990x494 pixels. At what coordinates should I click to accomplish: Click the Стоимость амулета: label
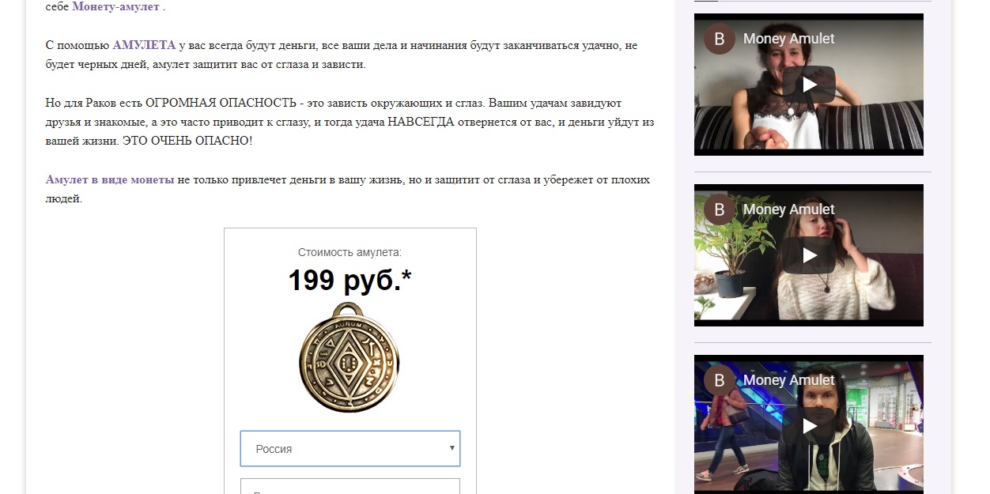(x=350, y=252)
